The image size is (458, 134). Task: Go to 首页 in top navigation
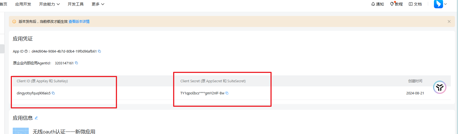coord(4,4)
